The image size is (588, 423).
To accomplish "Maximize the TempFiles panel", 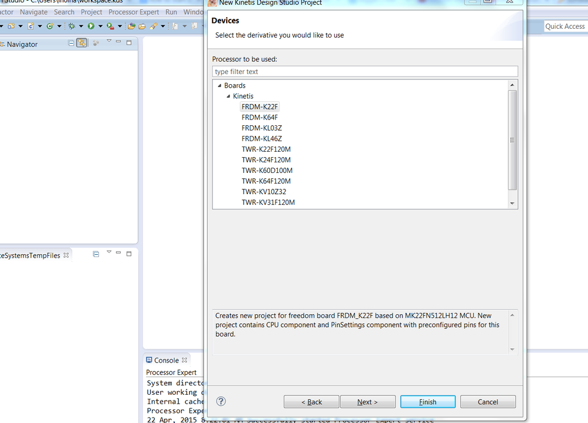I will [x=129, y=254].
